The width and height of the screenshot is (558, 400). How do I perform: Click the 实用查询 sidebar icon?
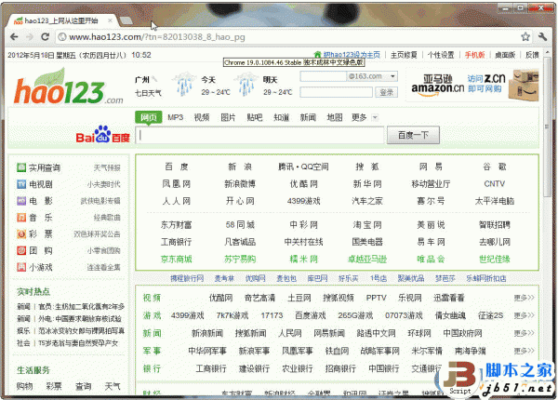click(21, 167)
